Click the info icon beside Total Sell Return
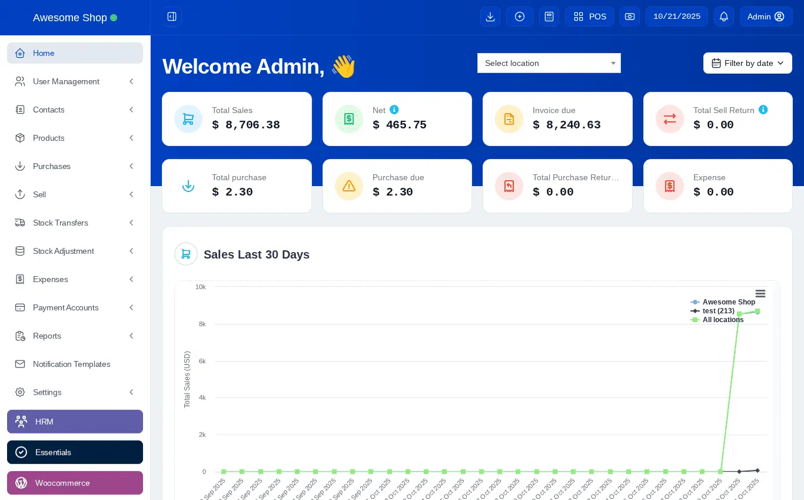The image size is (804, 500). click(763, 110)
